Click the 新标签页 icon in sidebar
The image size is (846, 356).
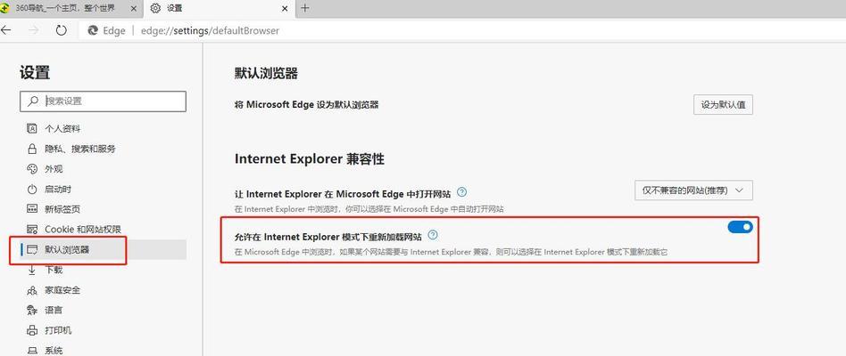tap(32, 209)
